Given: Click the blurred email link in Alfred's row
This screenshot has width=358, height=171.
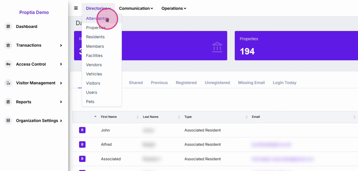Looking at the screenshot, I should 271,144.
